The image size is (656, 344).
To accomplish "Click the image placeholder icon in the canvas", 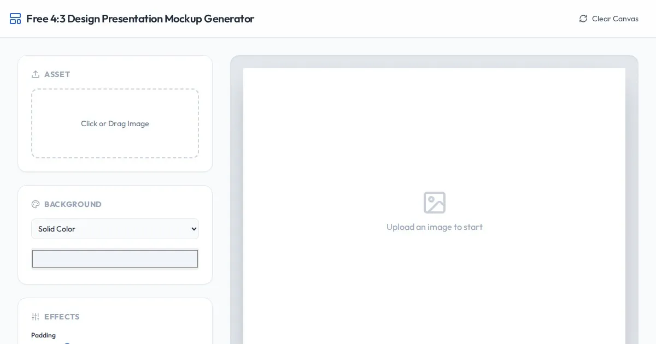I will [x=435, y=203].
